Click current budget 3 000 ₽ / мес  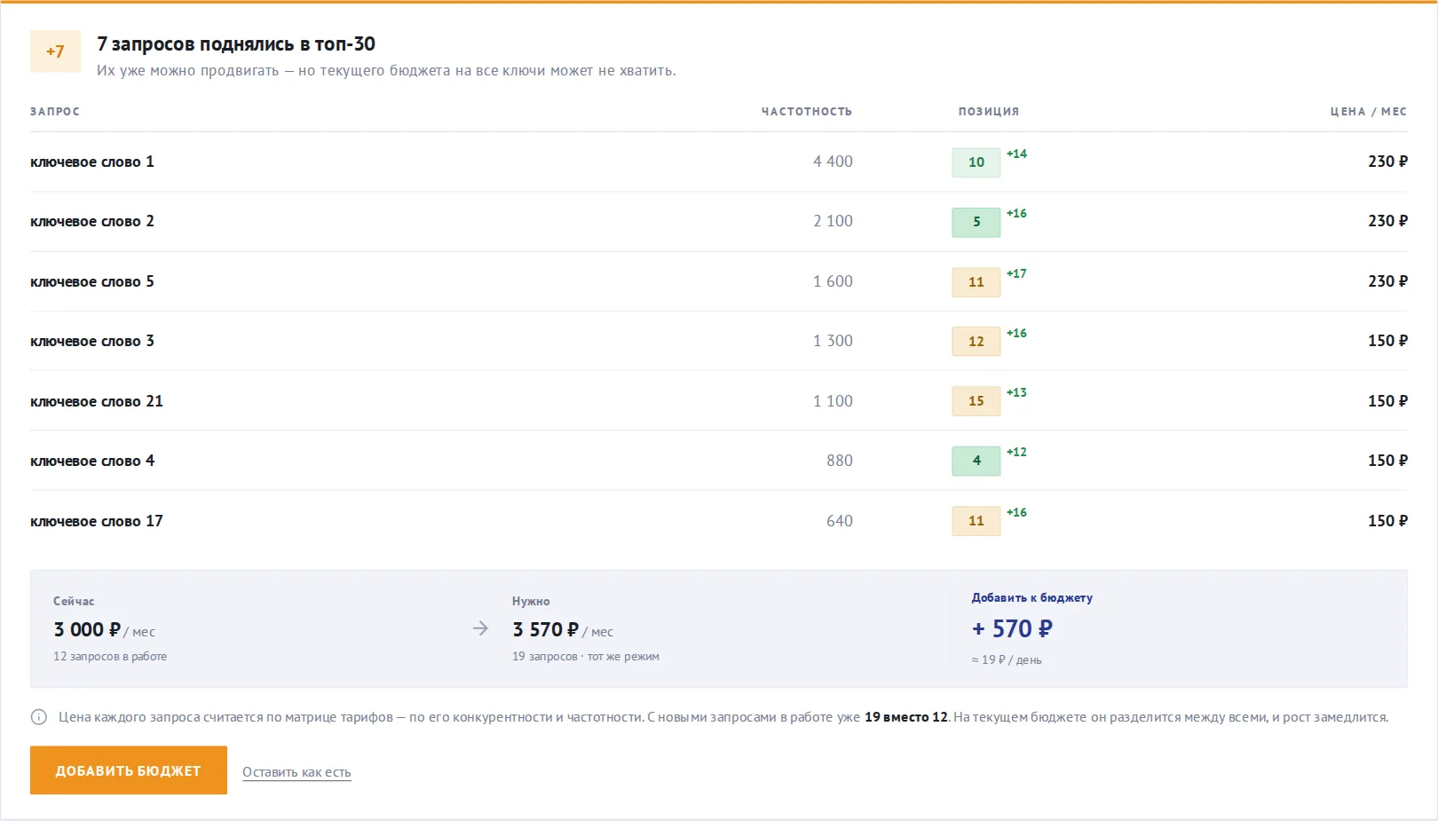[x=105, y=630]
